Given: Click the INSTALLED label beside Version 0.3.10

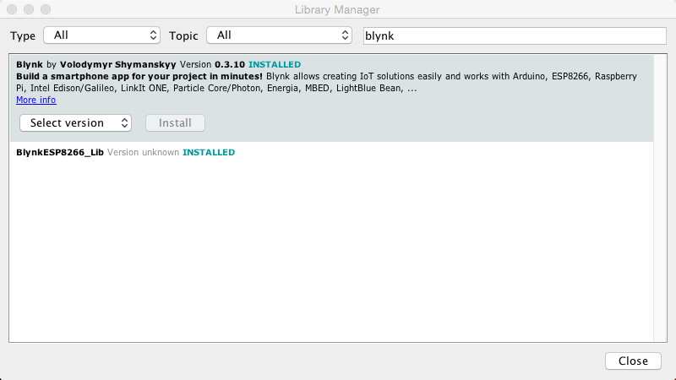Looking at the screenshot, I should 275,65.
